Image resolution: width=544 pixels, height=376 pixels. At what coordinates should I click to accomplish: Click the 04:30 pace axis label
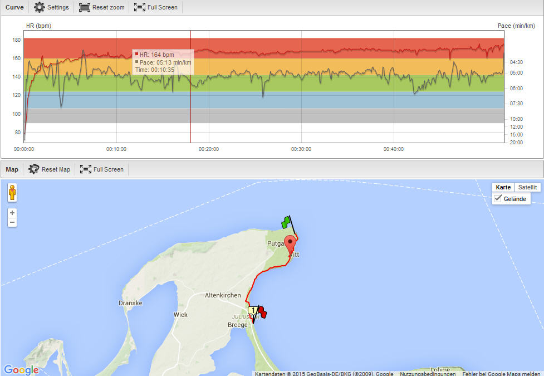[516, 62]
